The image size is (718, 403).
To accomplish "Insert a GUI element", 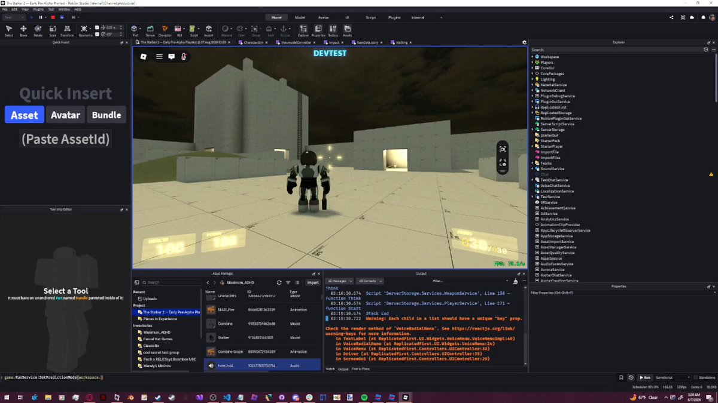I will click(x=179, y=30).
